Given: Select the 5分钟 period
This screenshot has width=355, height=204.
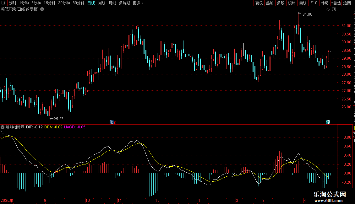Looking at the screenshot, I should 36,3.
